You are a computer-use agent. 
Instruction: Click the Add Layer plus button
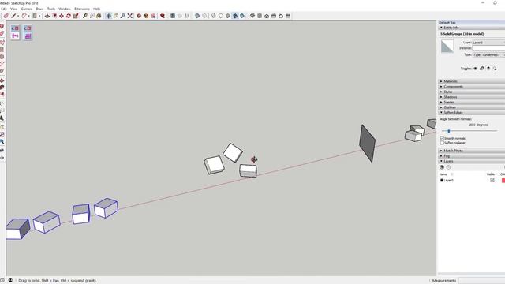tap(442, 167)
